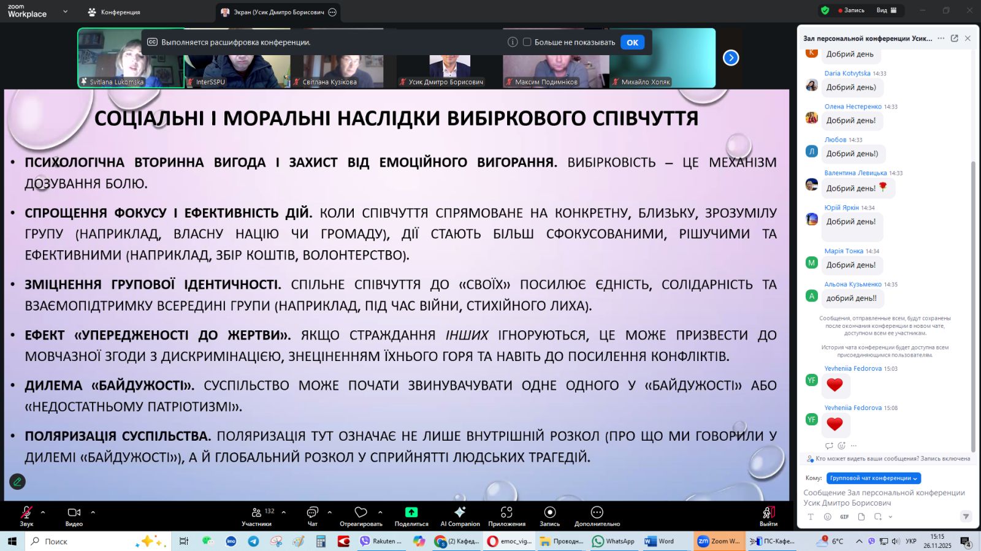This screenshot has height=551, width=981.
Task: Open the Apps (Приложения) icon
Action: coord(506,513)
